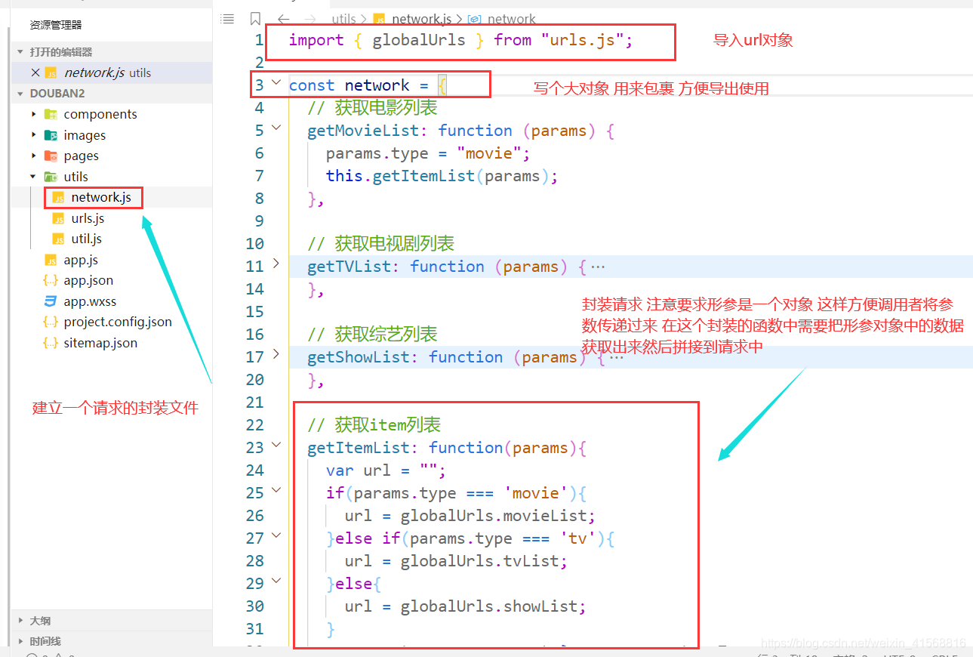Click the pages folder icon

coord(51,156)
